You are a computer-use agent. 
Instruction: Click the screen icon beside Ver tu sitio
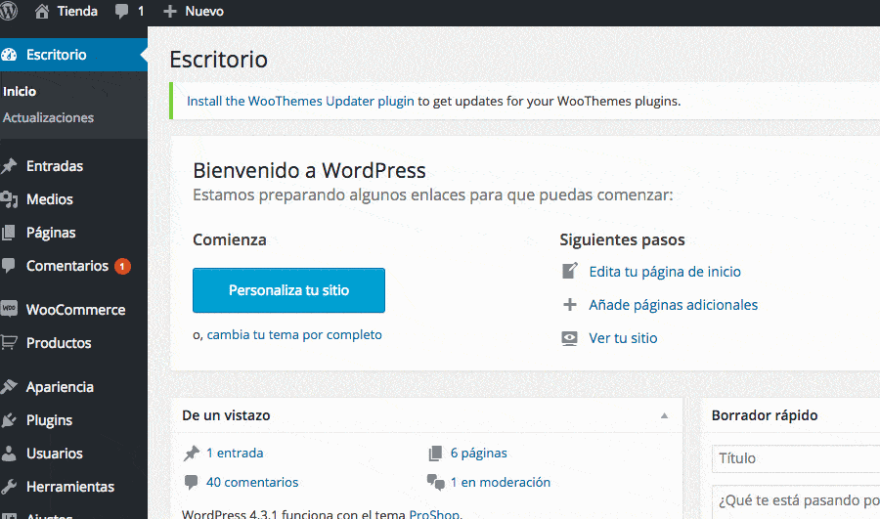(x=569, y=338)
